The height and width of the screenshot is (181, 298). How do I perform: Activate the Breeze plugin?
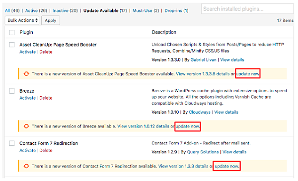point(27,98)
